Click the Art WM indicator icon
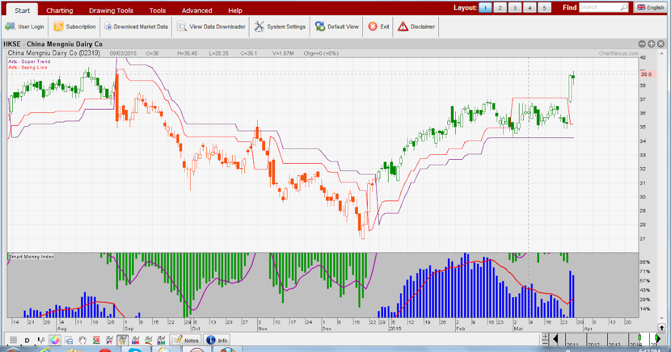The image size is (671, 352). click(x=135, y=340)
